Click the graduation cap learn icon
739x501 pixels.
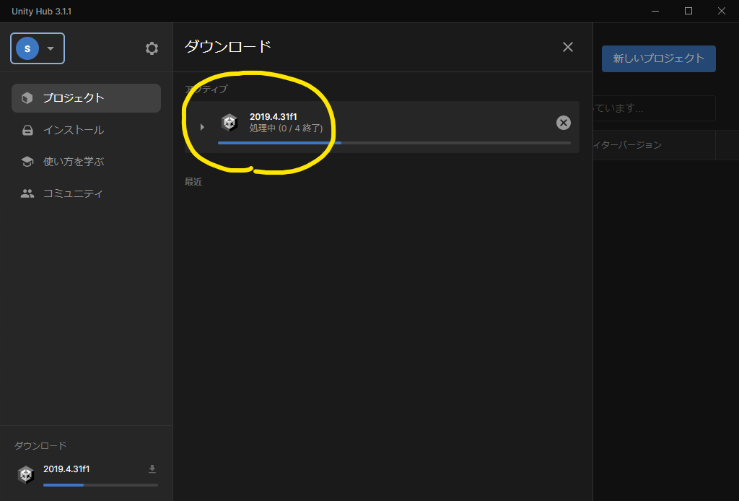click(x=27, y=162)
